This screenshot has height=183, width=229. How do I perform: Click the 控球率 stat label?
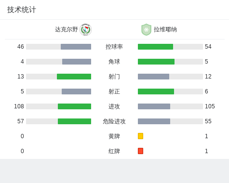pos(114,47)
